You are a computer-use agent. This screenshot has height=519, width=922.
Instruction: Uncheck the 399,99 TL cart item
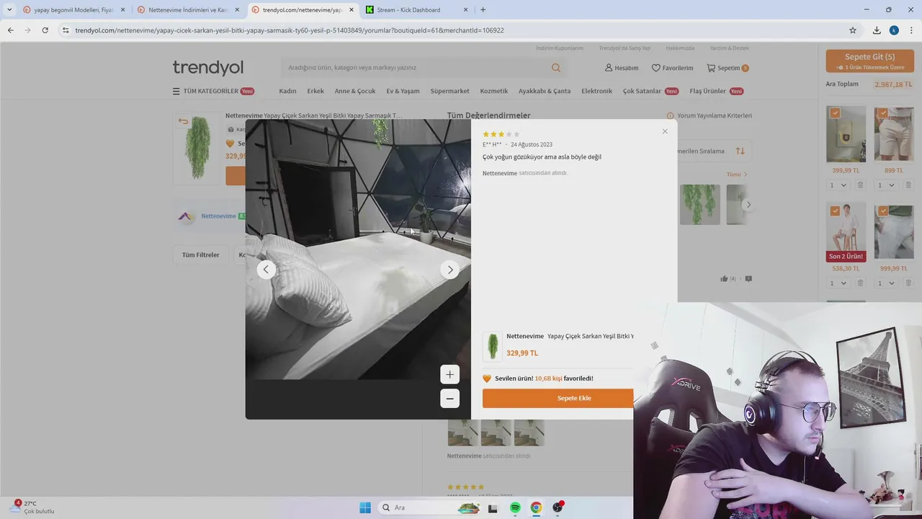[835, 113]
